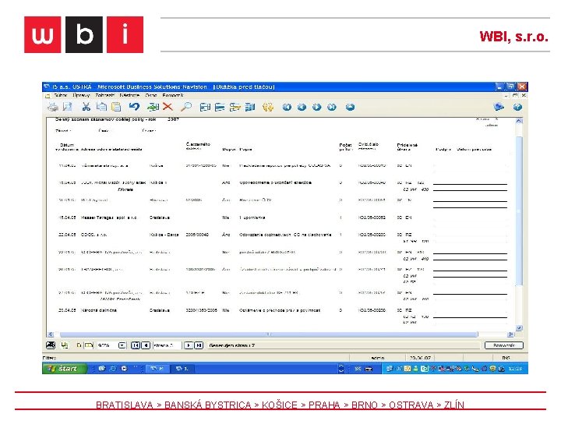Screen dimensions: 561x421
Task: Click the full page width view icon
Action: click(x=88, y=345)
